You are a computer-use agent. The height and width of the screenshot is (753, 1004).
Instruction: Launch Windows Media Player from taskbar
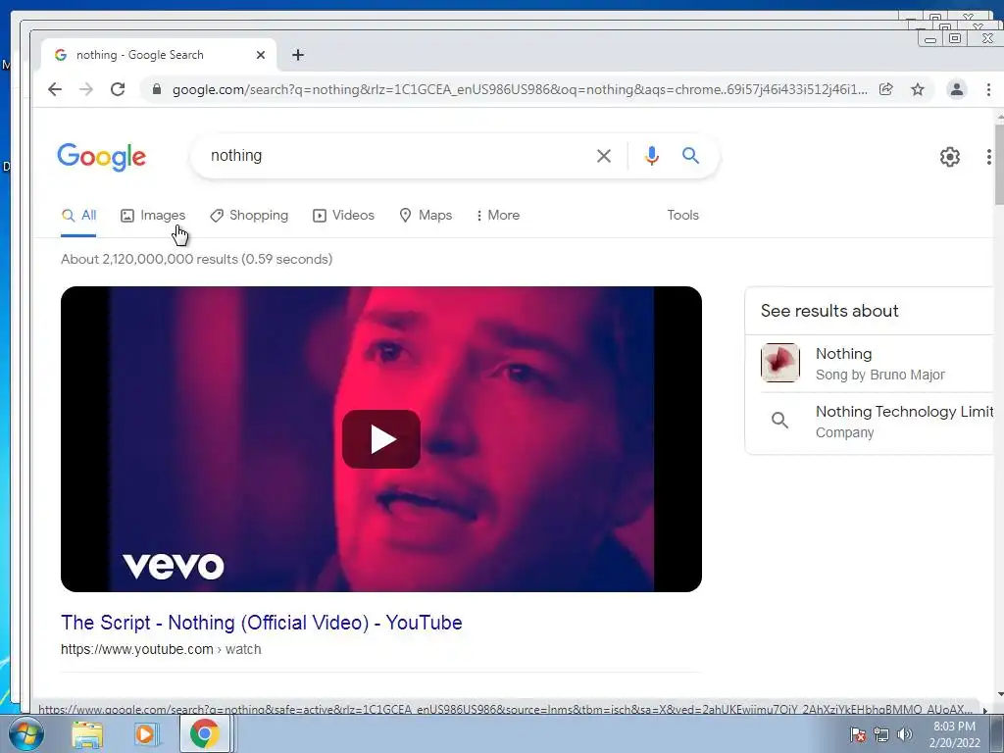145,734
